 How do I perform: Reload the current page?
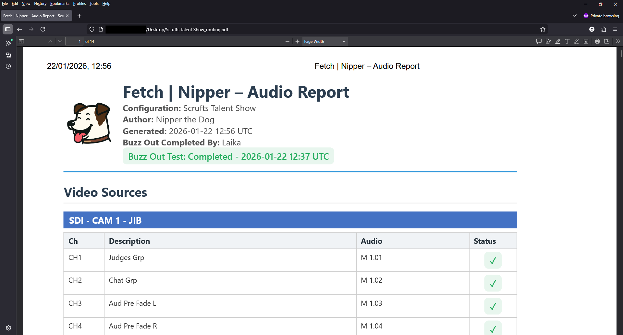(x=43, y=29)
